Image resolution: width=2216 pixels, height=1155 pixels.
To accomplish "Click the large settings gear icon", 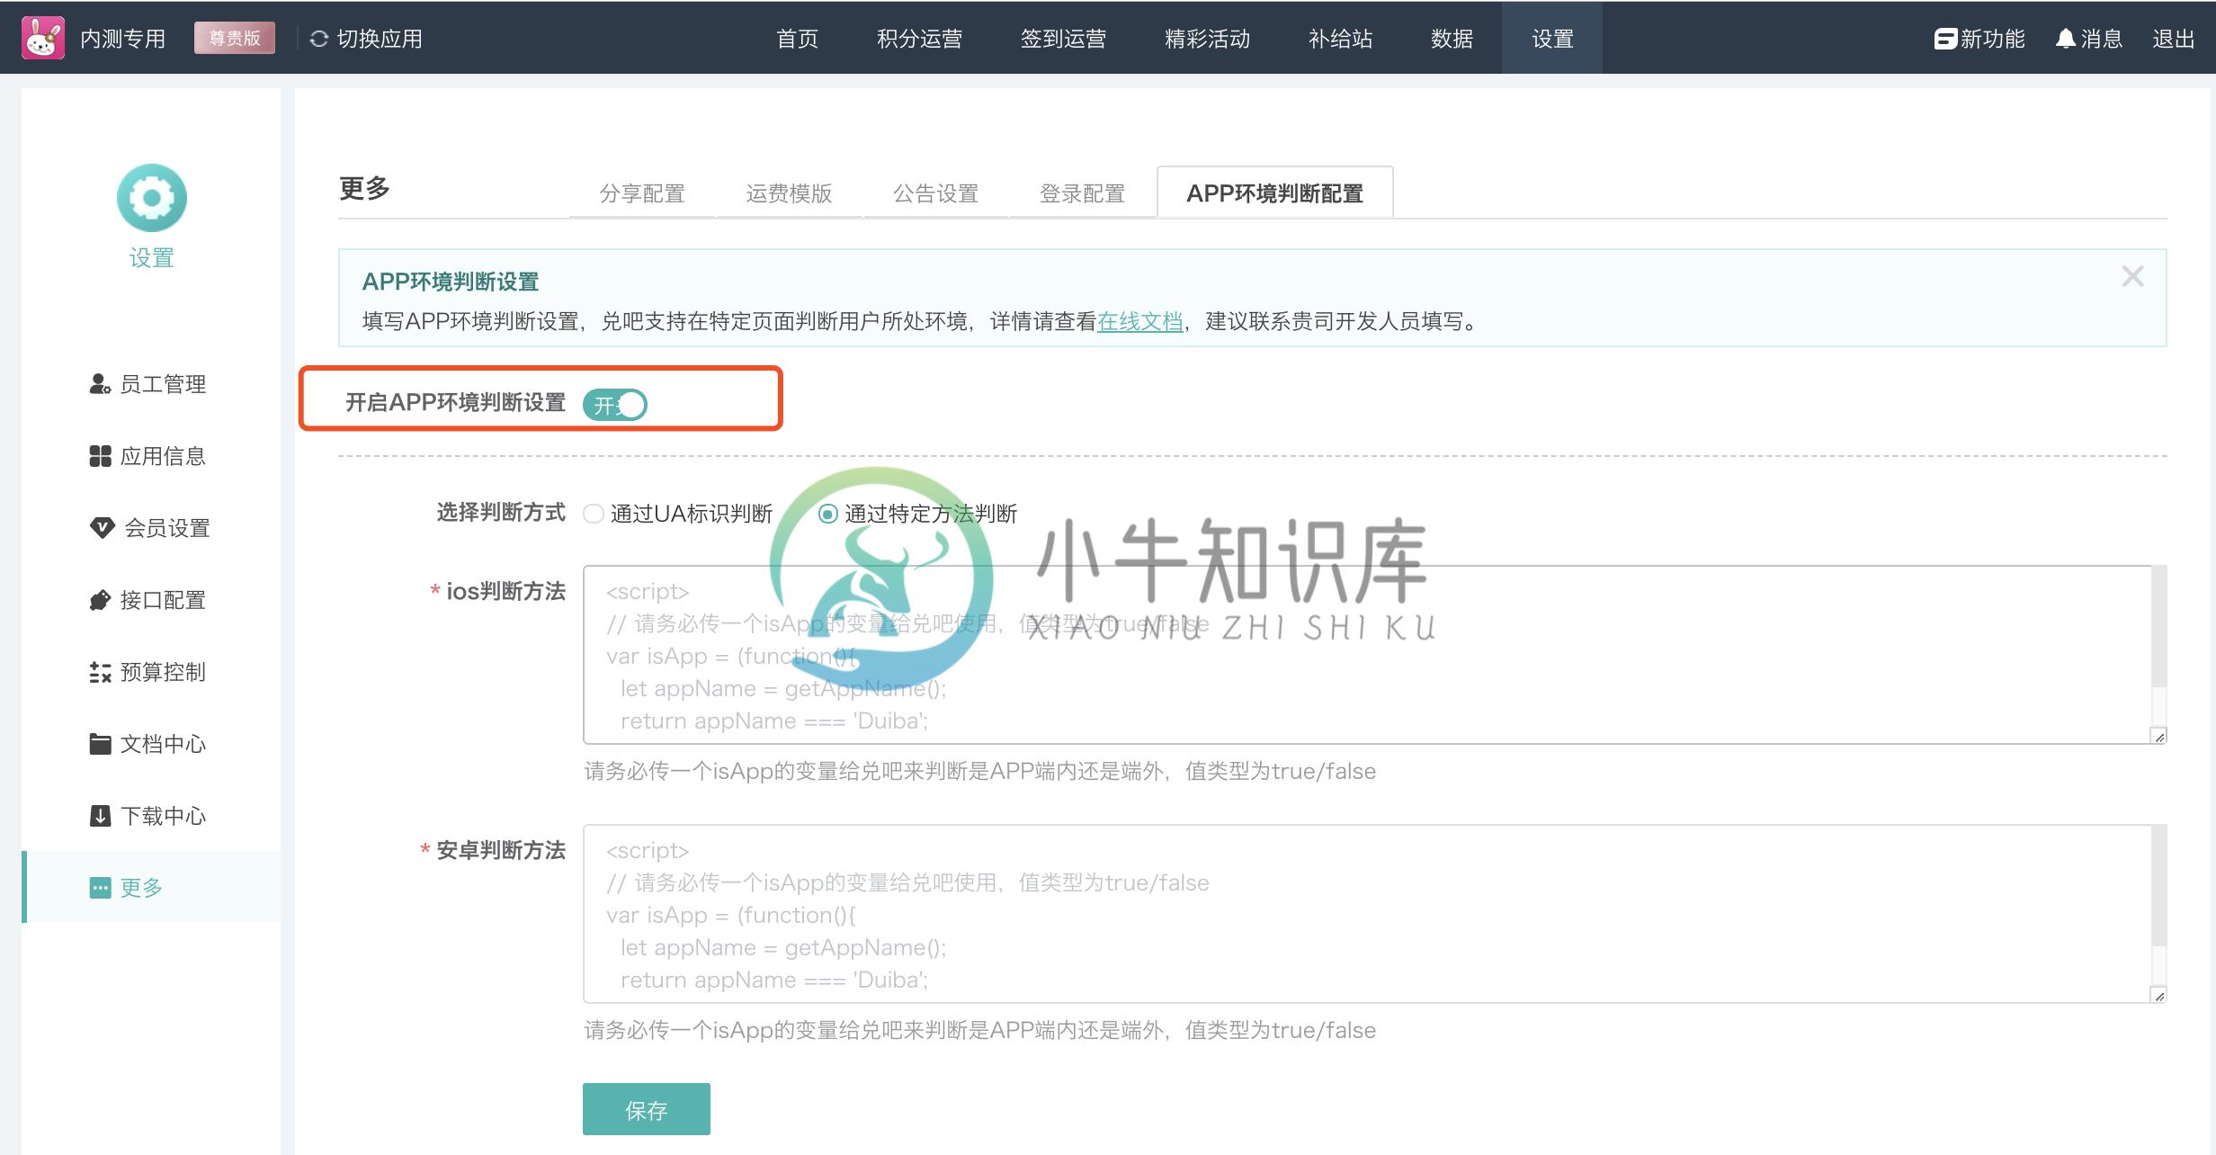I will coord(152,198).
